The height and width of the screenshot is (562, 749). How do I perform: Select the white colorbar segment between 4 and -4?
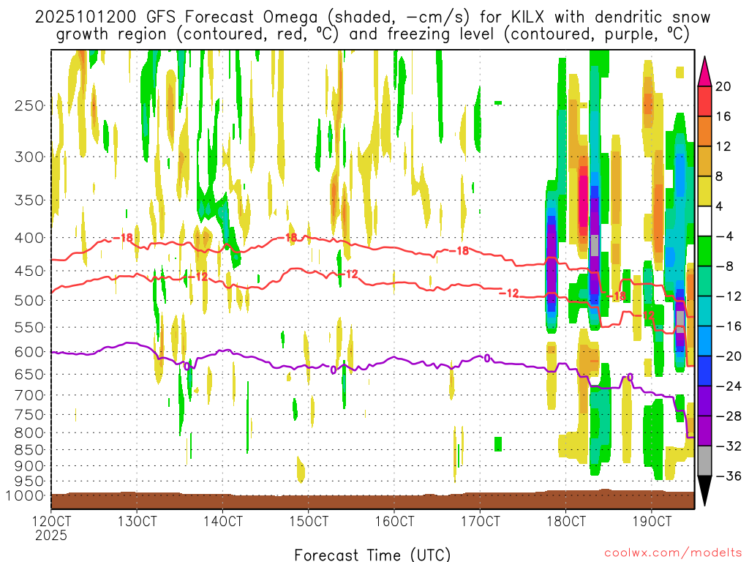tap(706, 221)
